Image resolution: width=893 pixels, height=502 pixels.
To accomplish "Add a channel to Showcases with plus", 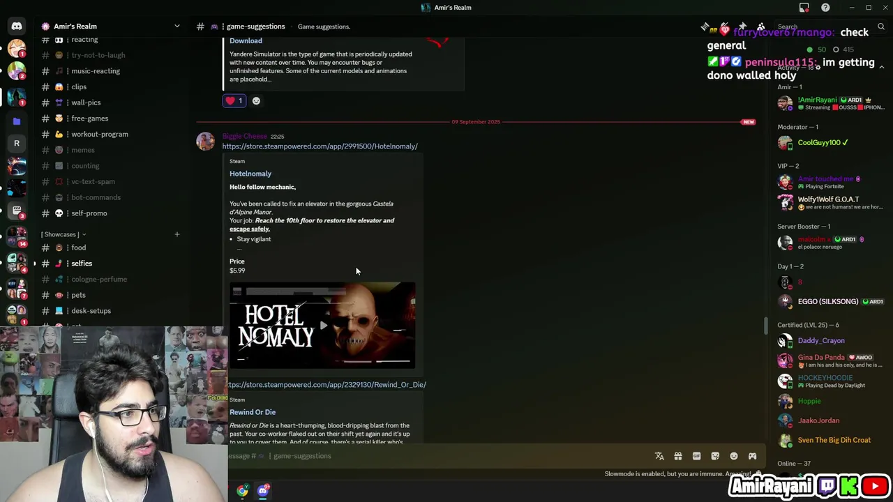I will (177, 234).
